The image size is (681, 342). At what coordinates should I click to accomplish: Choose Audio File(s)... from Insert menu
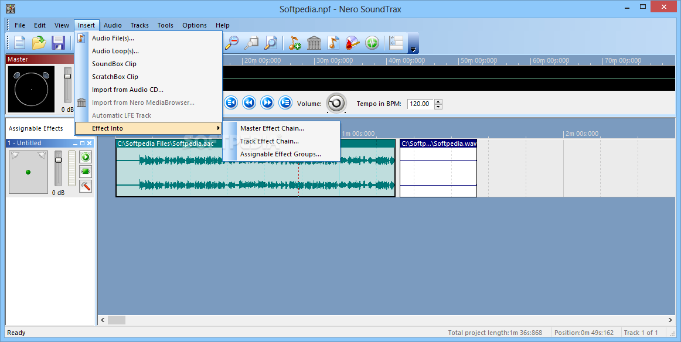coord(148,38)
